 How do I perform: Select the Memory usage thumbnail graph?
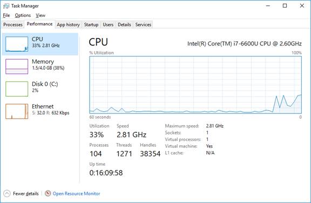(x=17, y=66)
